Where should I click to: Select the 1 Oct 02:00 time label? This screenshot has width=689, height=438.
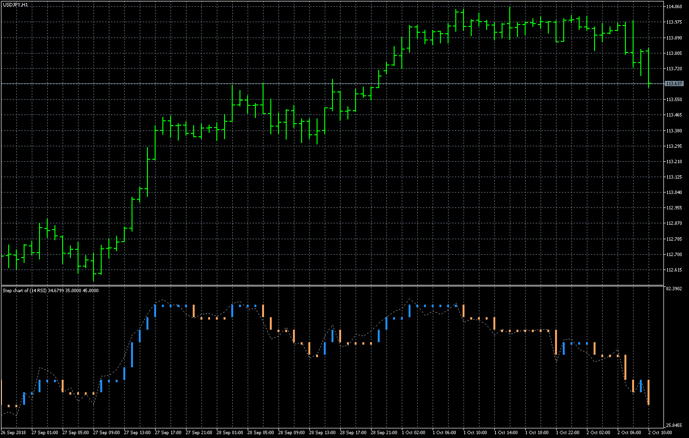413,433
